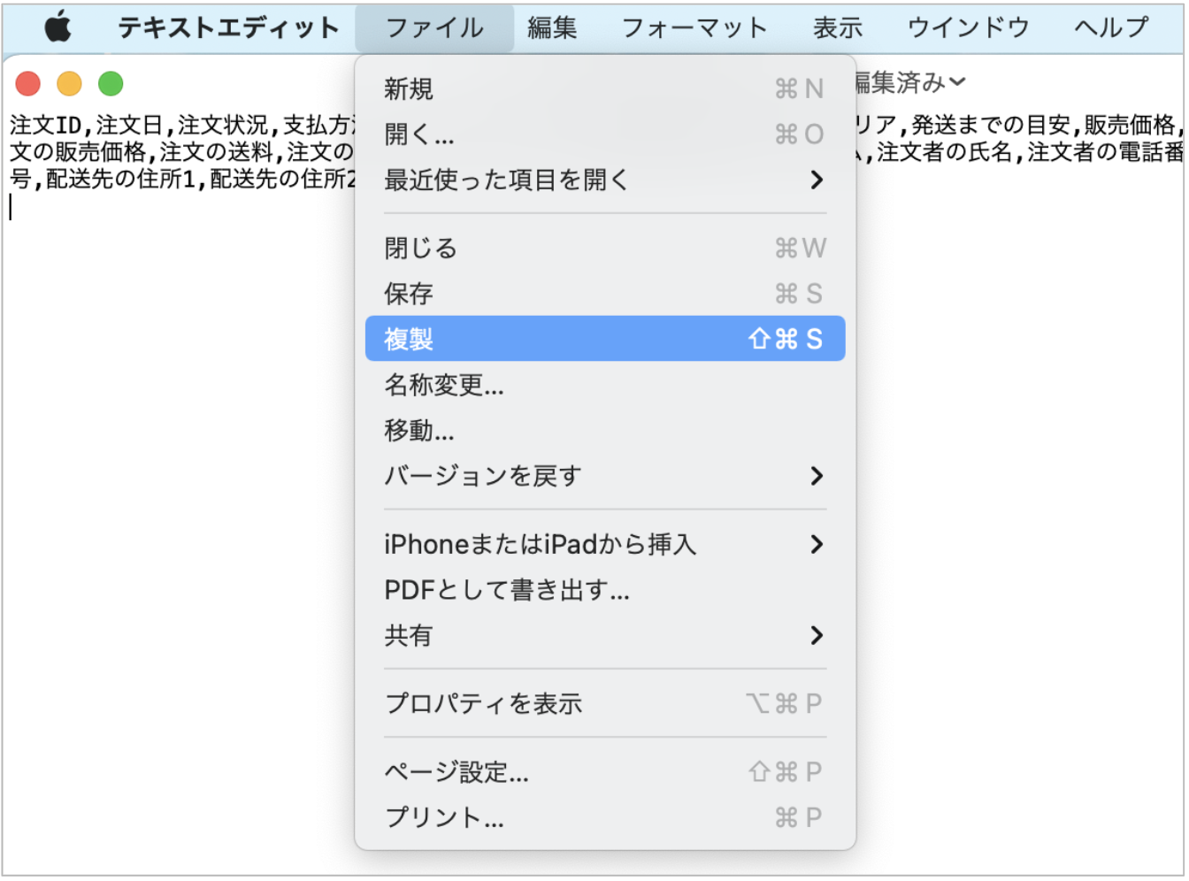Open the 編集 menu
Viewport: 1189px width, 881px height.
coord(552,27)
